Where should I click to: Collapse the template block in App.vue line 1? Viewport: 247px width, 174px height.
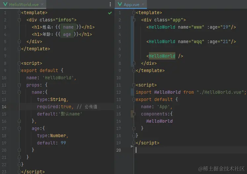134,13
